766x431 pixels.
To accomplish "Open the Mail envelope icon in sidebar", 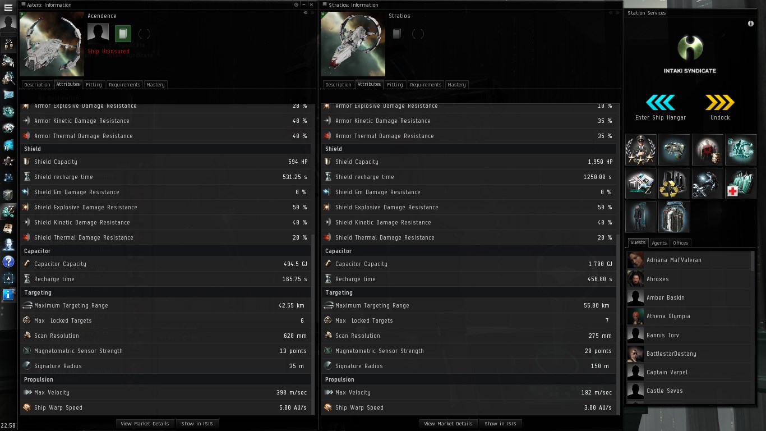I will tap(8, 94).
